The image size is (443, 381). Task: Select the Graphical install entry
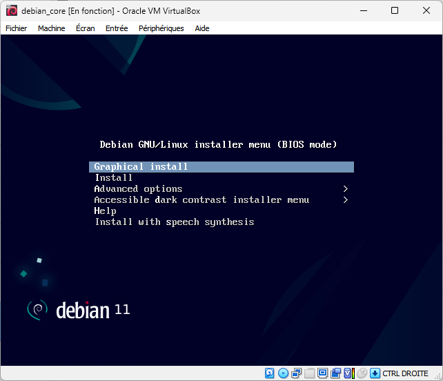[x=221, y=167]
